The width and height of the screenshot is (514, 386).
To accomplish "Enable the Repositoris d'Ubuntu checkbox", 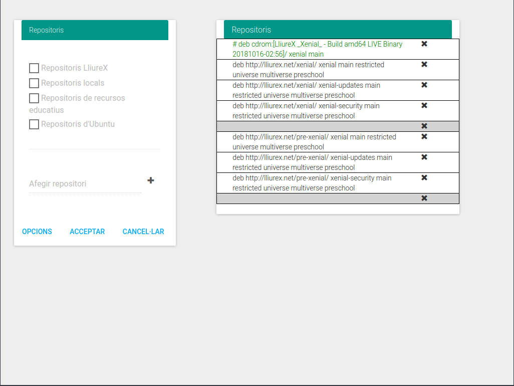I will tap(34, 124).
